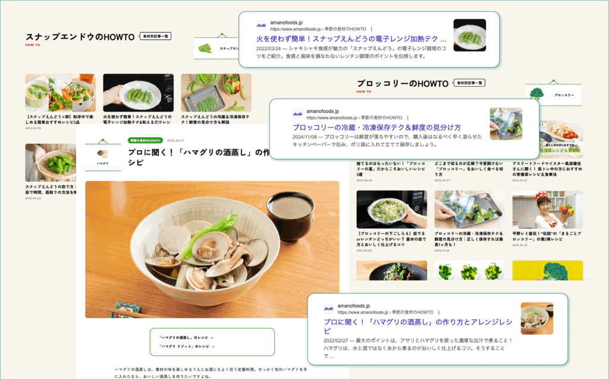
Task: Click the clam icon above ハマグリ label
Action: point(102,154)
